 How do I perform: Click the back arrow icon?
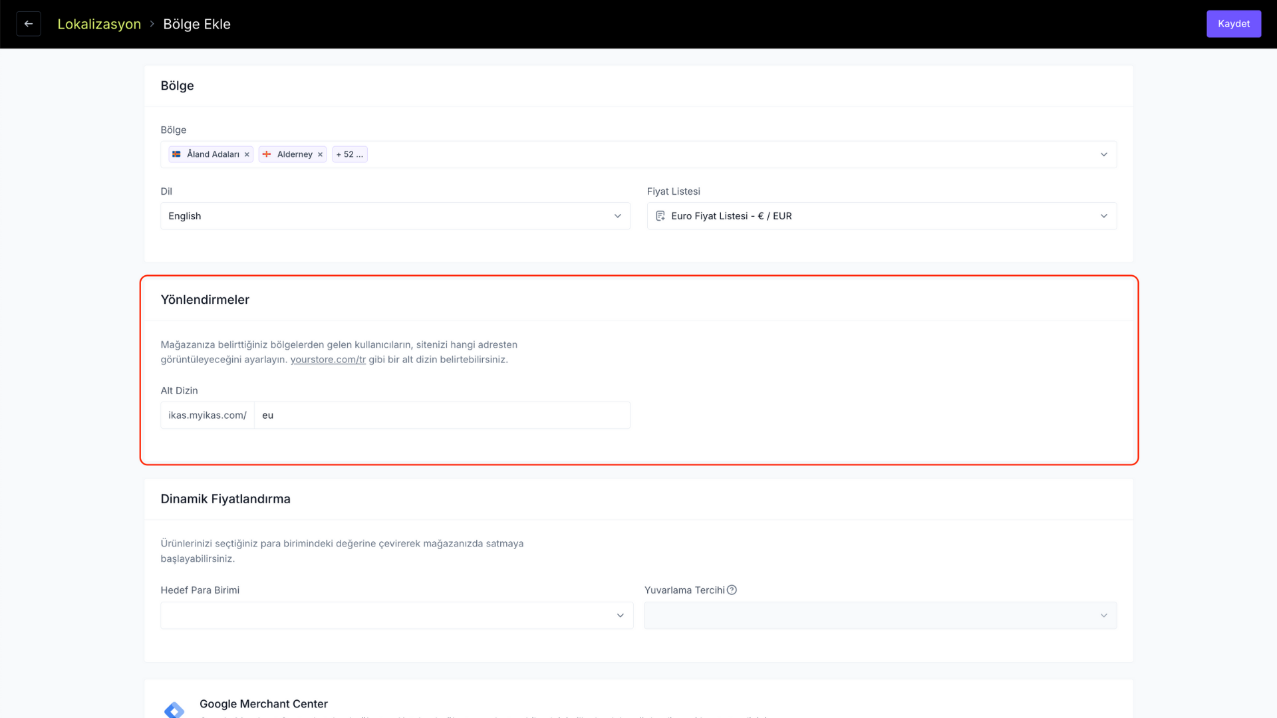pyautogui.click(x=29, y=24)
